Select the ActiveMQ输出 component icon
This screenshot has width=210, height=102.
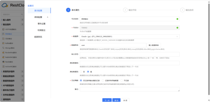pos(3,67)
